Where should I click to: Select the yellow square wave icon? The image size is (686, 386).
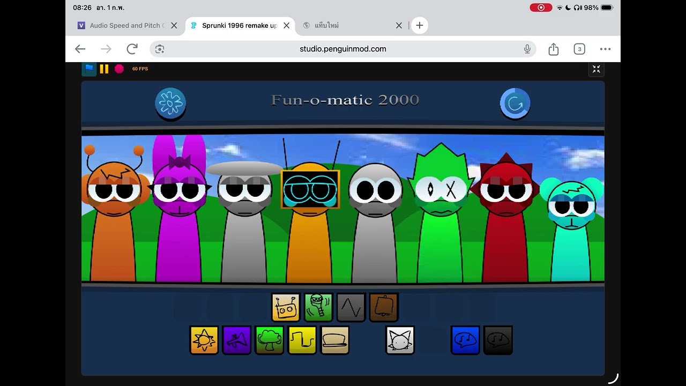(302, 340)
